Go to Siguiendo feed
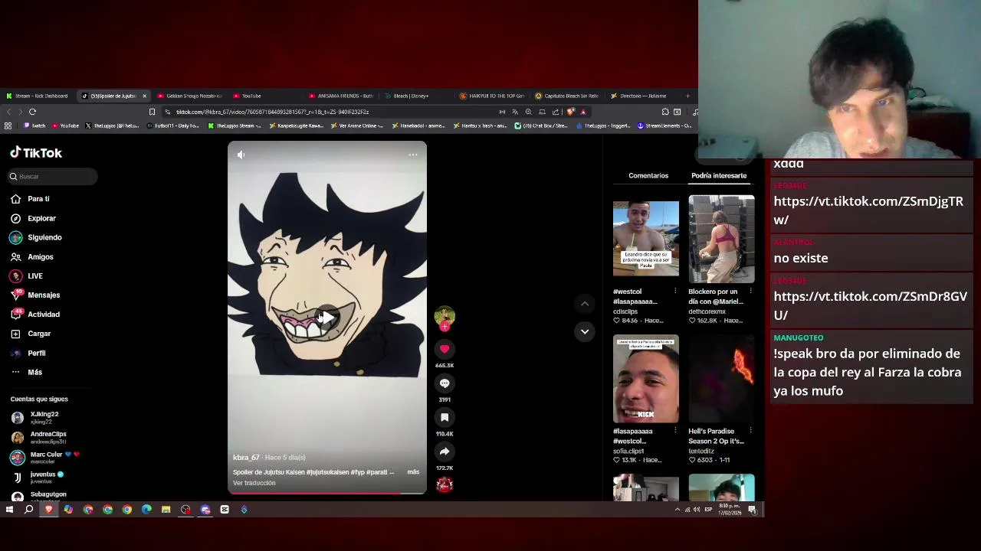 pos(36,237)
